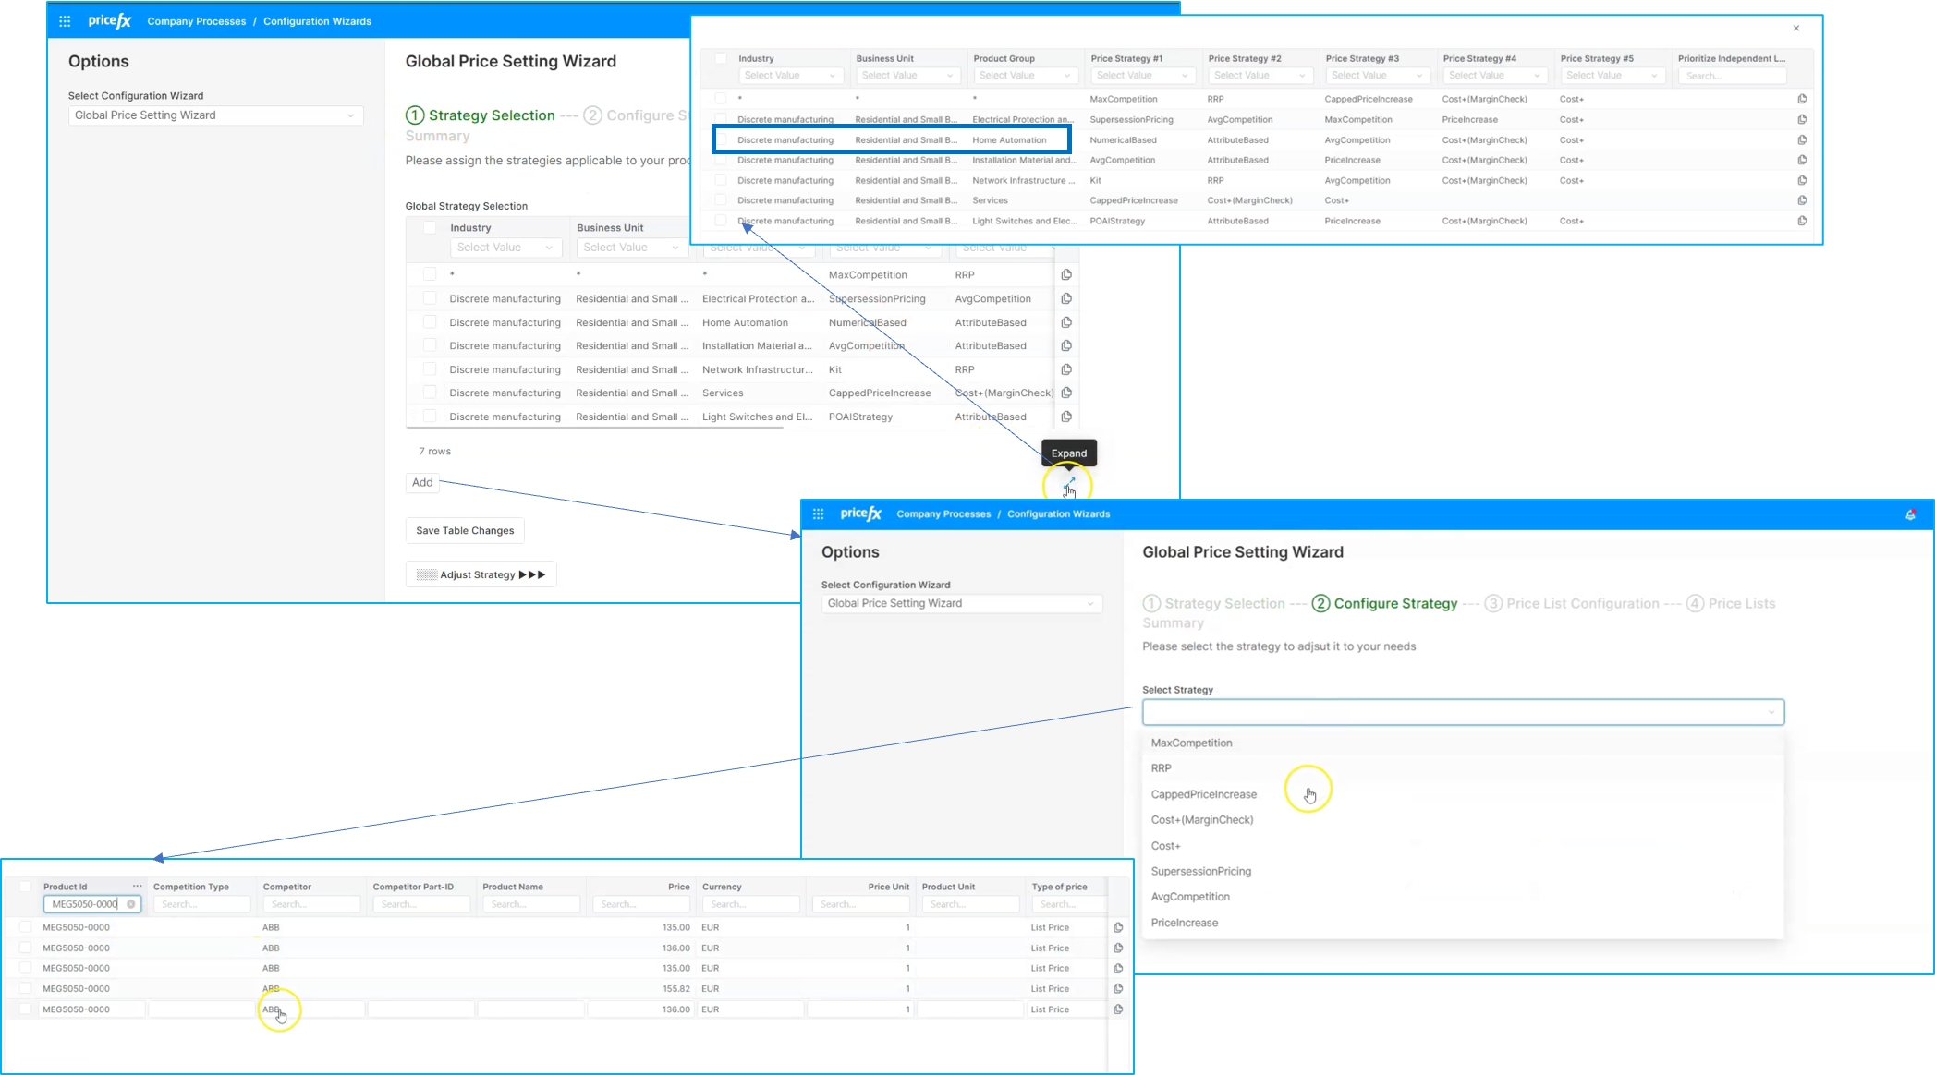Duplicate the Network Infrastructure row in the Strategy Selection table
The image size is (1935, 1075).
pos(1066,369)
